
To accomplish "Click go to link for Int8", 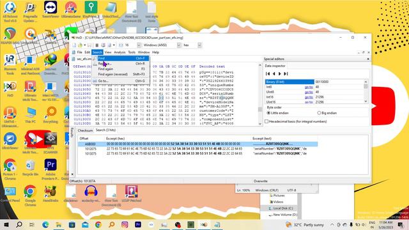I will 309,87.
